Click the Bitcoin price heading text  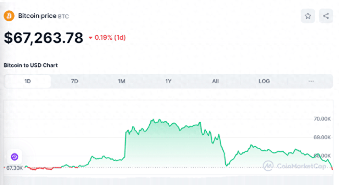coord(37,16)
